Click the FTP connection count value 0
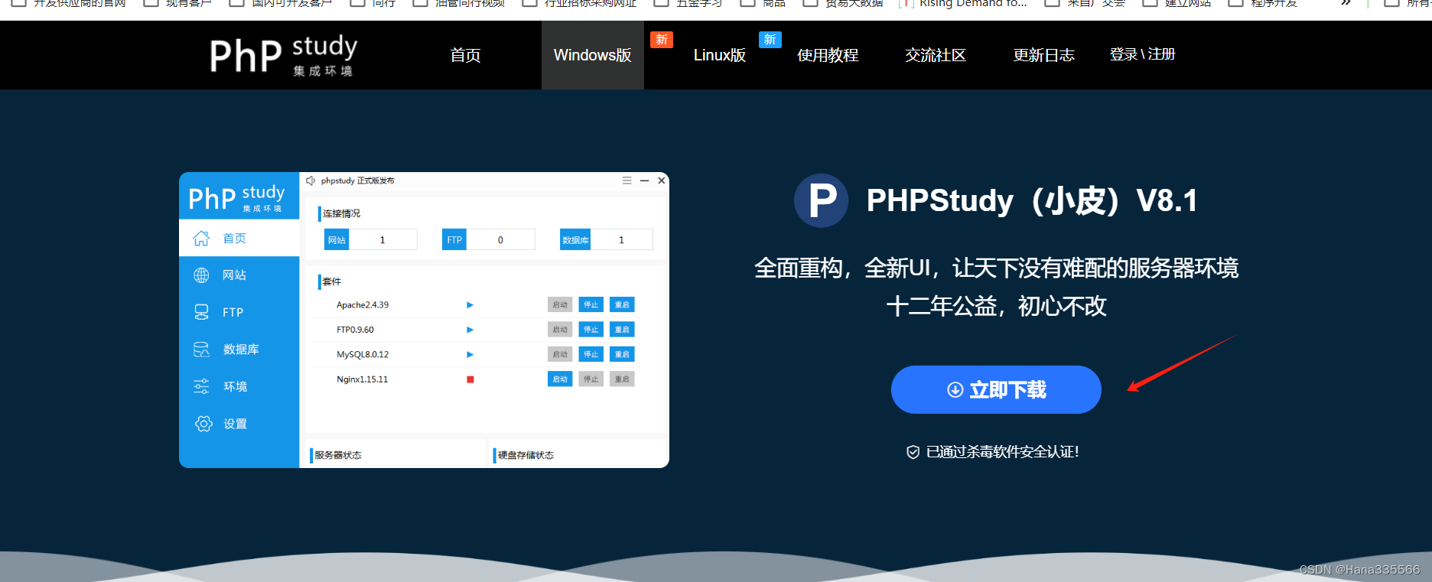1432x582 pixels. pos(500,239)
